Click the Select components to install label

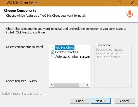pos(25,47)
